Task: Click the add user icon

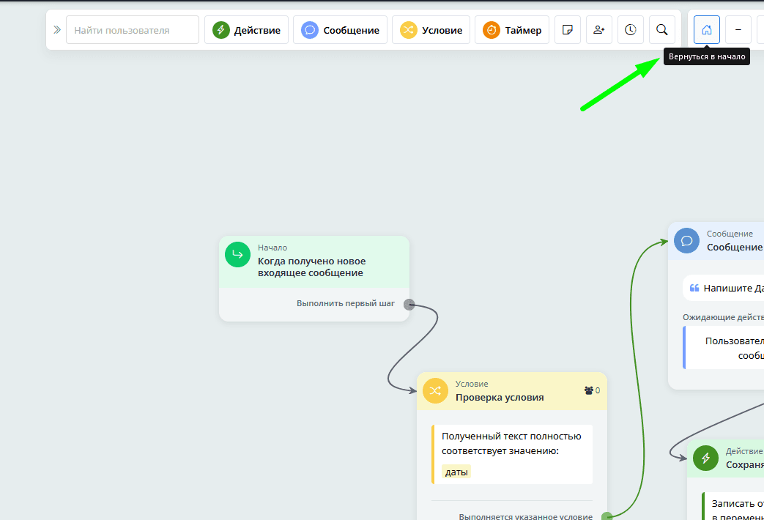Action: point(599,30)
